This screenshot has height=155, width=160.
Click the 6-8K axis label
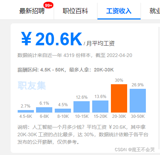[44, 116]
